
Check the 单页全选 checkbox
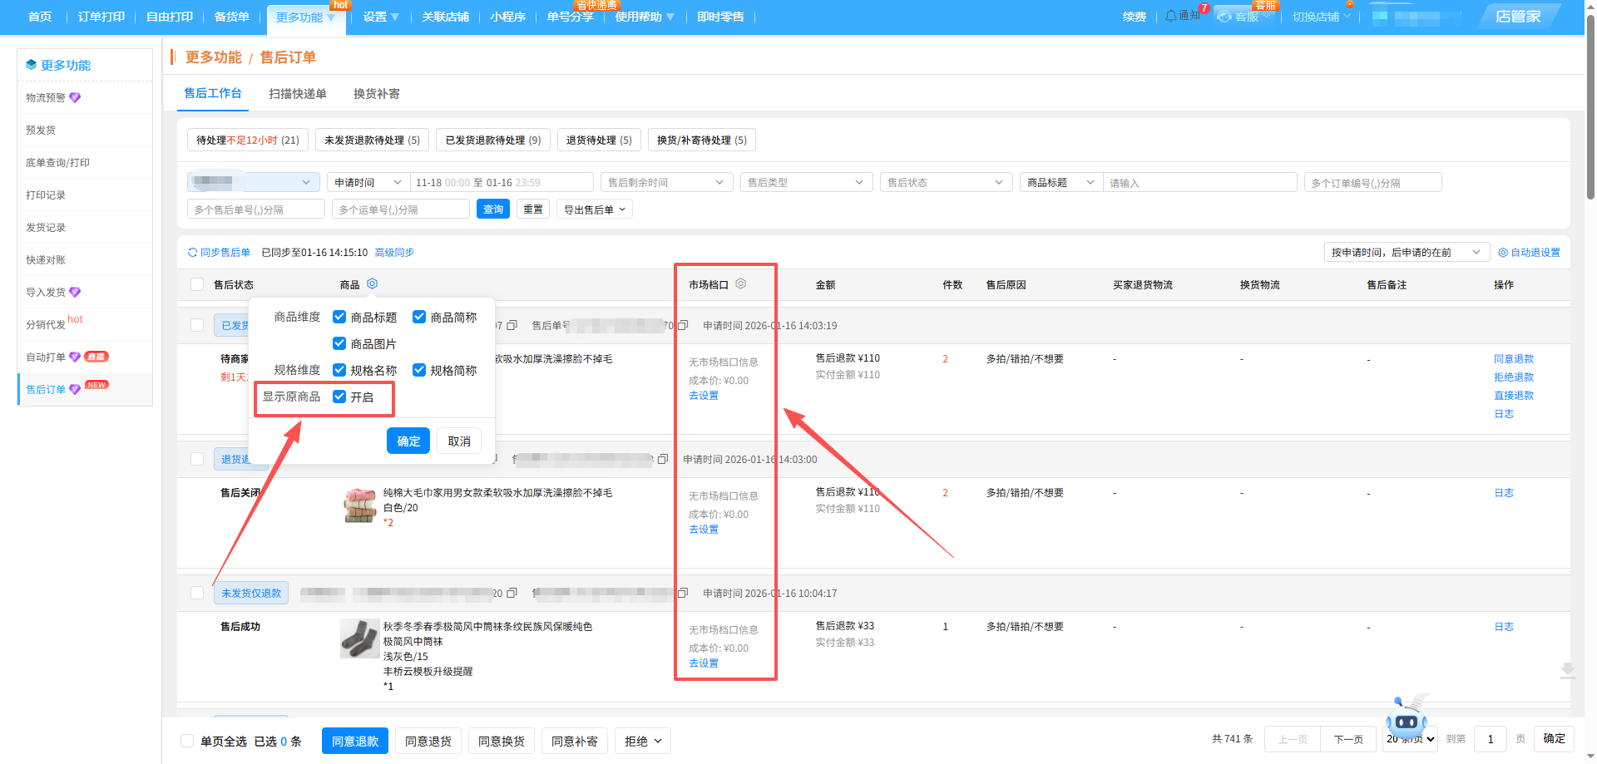[187, 741]
